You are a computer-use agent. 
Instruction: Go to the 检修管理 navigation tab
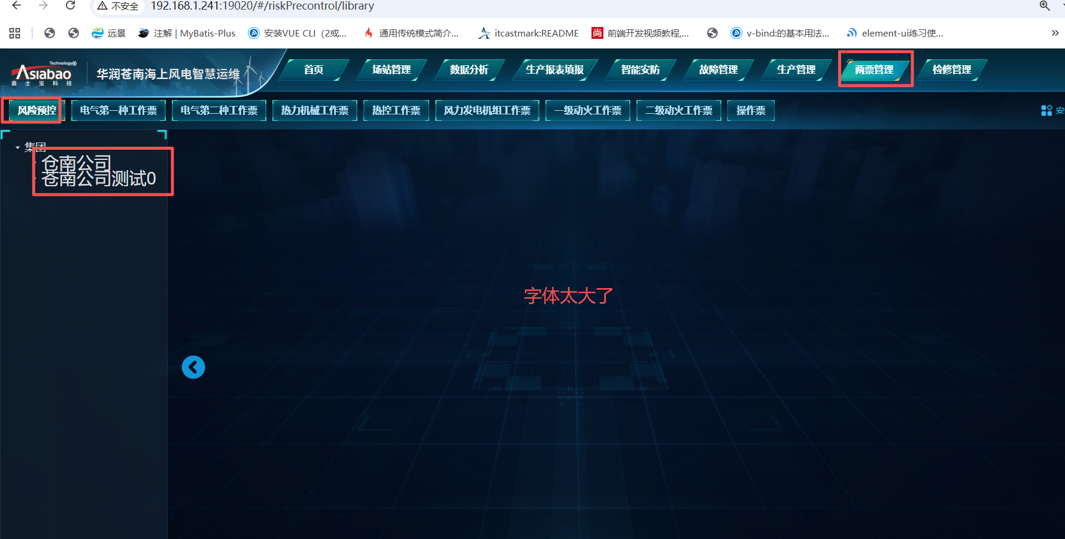click(951, 69)
